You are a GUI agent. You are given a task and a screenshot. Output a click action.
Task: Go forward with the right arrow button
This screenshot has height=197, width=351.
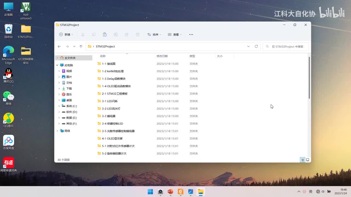(x=67, y=47)
